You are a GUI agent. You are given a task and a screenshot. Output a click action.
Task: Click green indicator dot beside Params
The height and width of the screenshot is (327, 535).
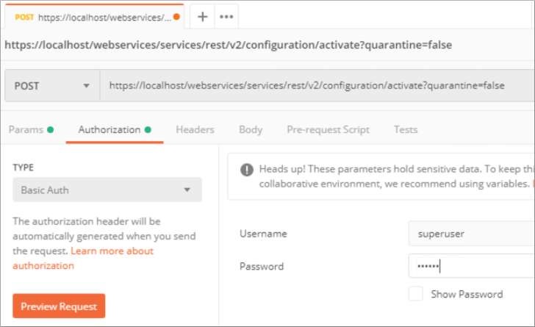coord(50,130)
